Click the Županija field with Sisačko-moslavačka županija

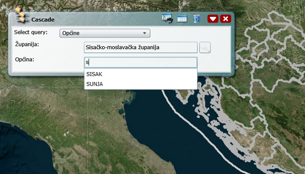[140, 47]
